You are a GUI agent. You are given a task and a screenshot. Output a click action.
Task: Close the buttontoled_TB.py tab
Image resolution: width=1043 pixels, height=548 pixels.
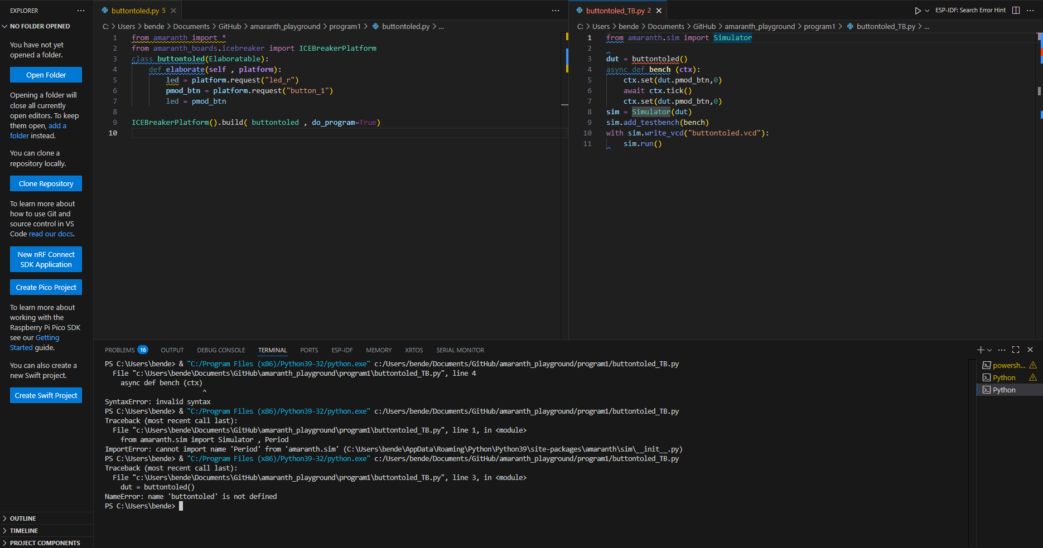click(659, 11)
